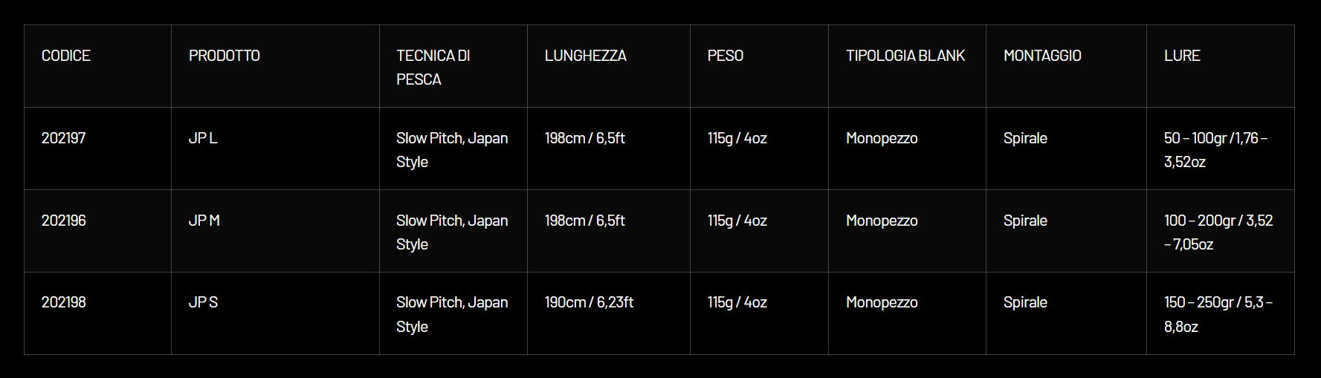Click the 100 – 200gr lure cell

1218,232
